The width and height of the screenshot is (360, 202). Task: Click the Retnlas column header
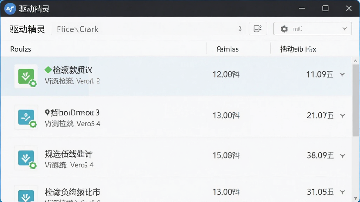coord(227,49)
